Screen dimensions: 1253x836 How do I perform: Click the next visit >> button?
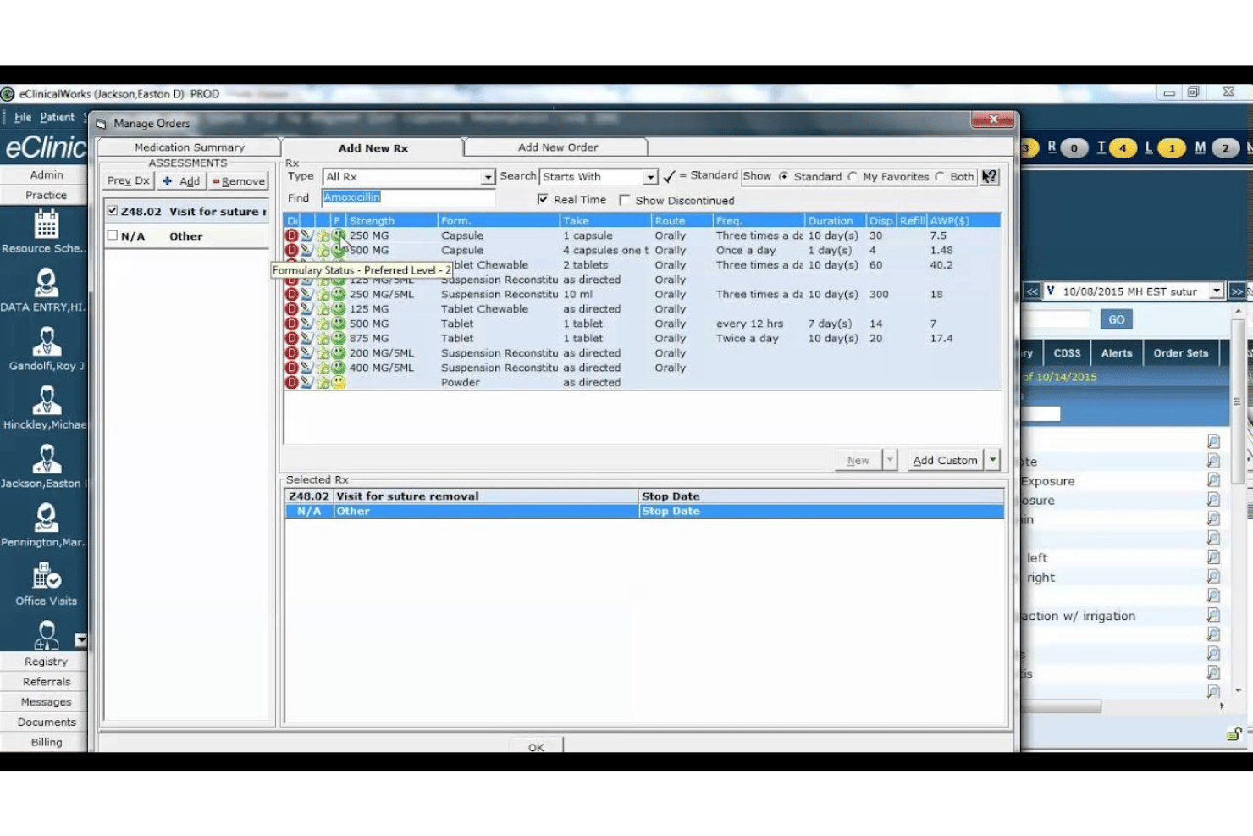click(1237, 291)
